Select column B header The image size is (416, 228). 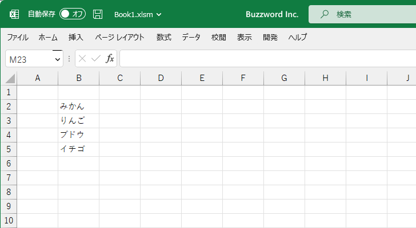[78, 78]
